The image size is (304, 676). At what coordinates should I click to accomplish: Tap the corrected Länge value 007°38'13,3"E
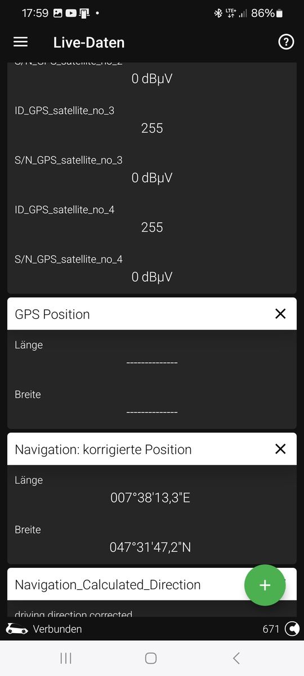[151, 498]
